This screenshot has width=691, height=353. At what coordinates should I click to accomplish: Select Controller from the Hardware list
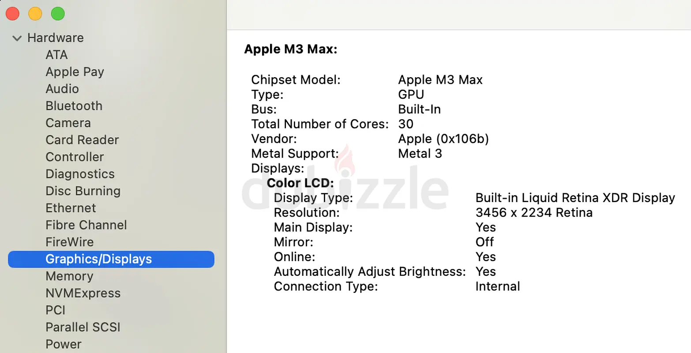pyautogui.click(x=75, y=157)
